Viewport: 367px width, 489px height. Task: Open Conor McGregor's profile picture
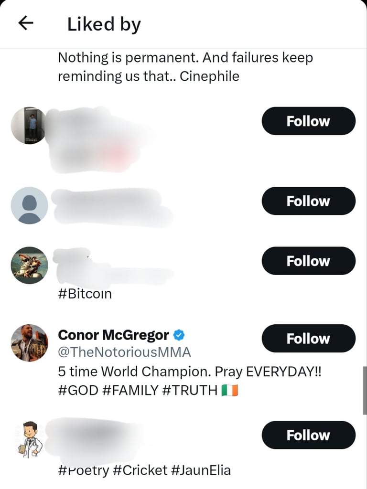coord(30,342)
